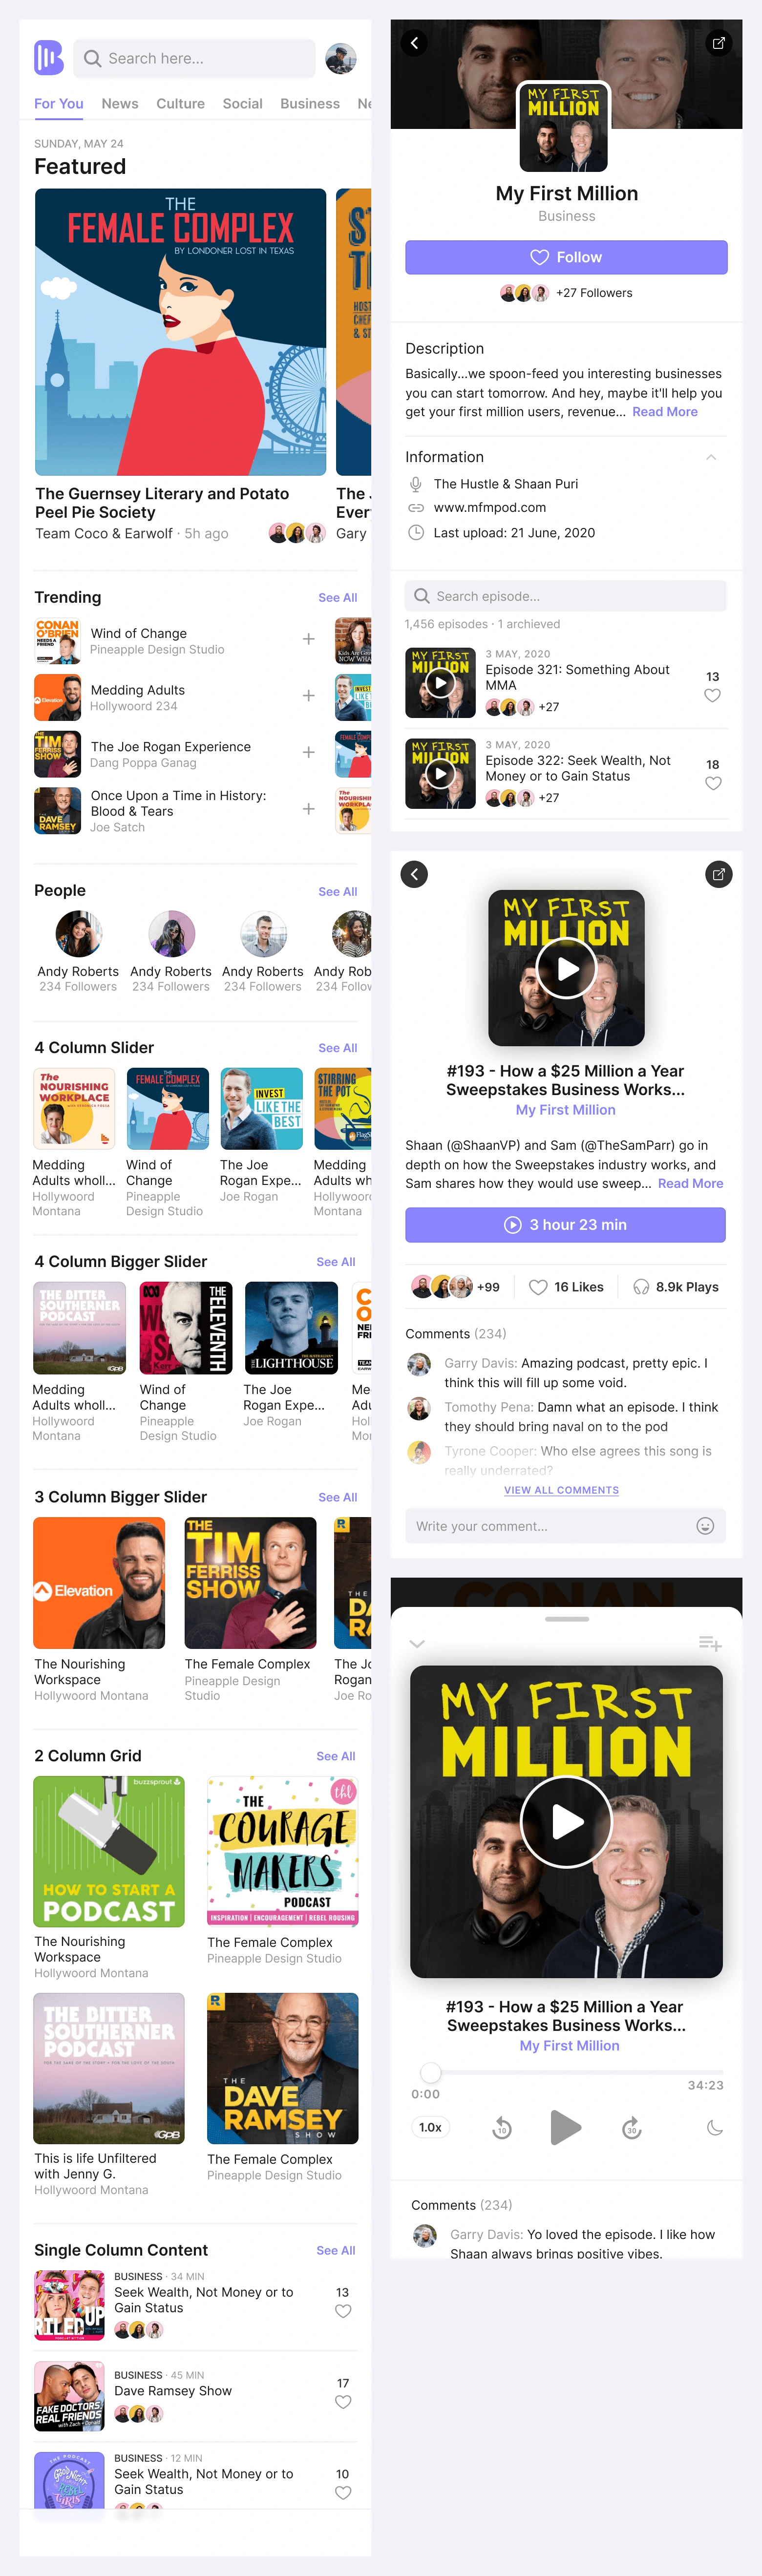Open the Business tab

point(310,104)
